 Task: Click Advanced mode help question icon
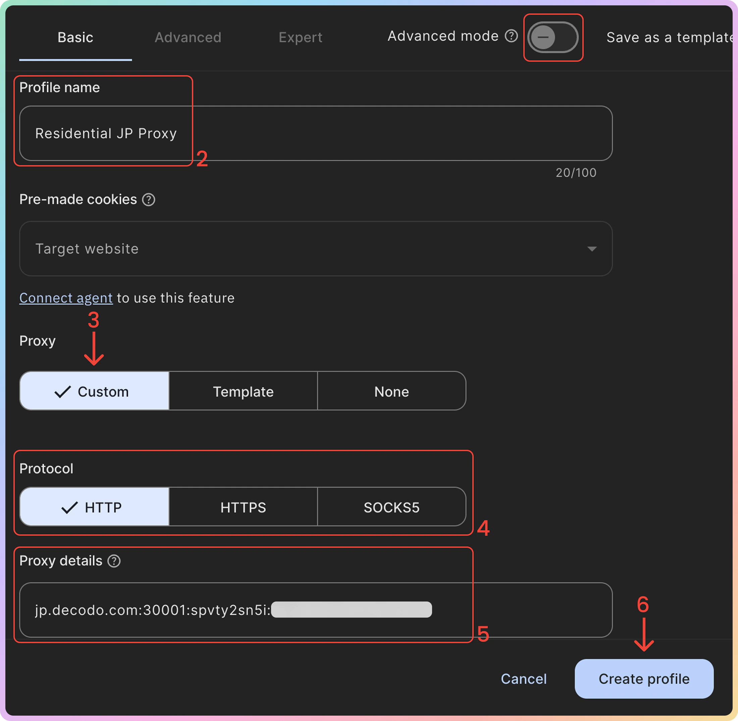(511, 36)
